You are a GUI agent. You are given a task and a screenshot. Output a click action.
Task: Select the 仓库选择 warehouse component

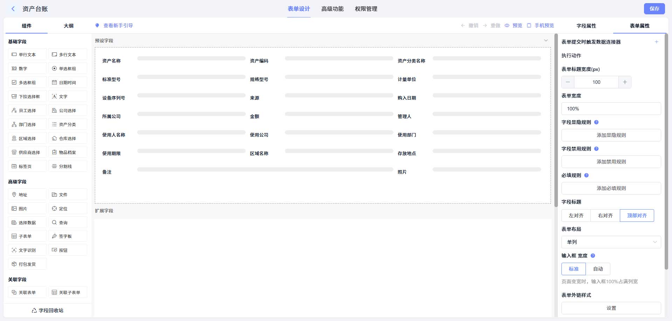click(68, 138)
